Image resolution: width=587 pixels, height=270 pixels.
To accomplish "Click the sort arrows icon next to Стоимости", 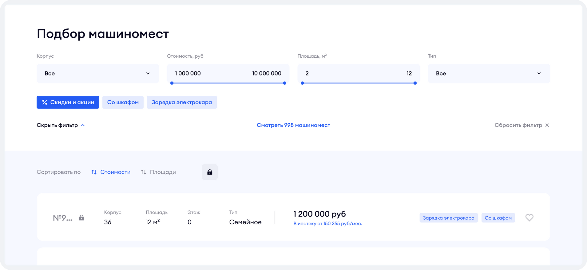I will pyautogui.click(x=94, y=172).
